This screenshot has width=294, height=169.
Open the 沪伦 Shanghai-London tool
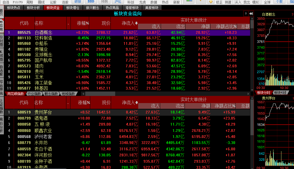click(x=117, y=2)
